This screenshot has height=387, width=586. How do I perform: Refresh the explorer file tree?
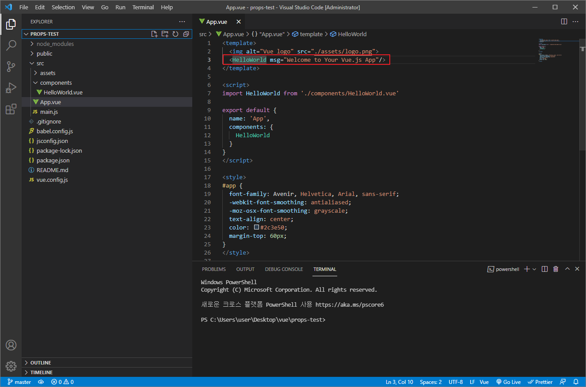(175, 34)
